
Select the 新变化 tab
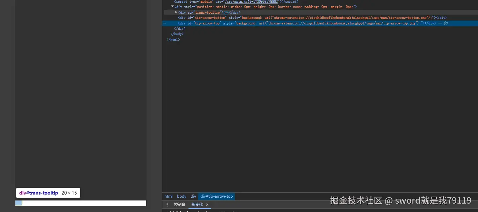(x=197, y=205)
